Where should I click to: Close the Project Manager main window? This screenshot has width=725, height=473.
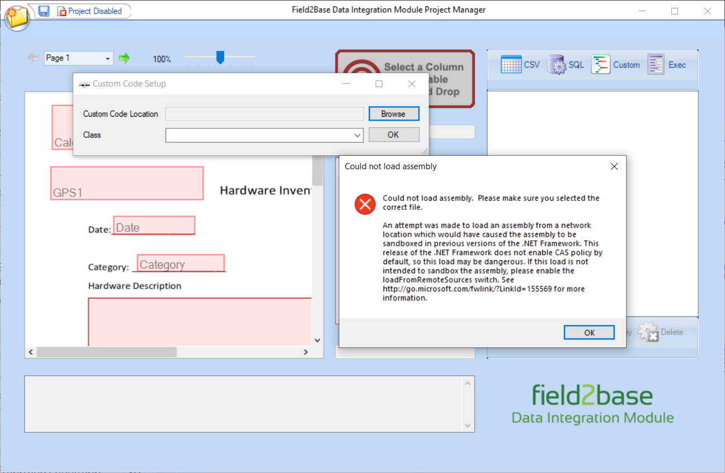[708, 11]
